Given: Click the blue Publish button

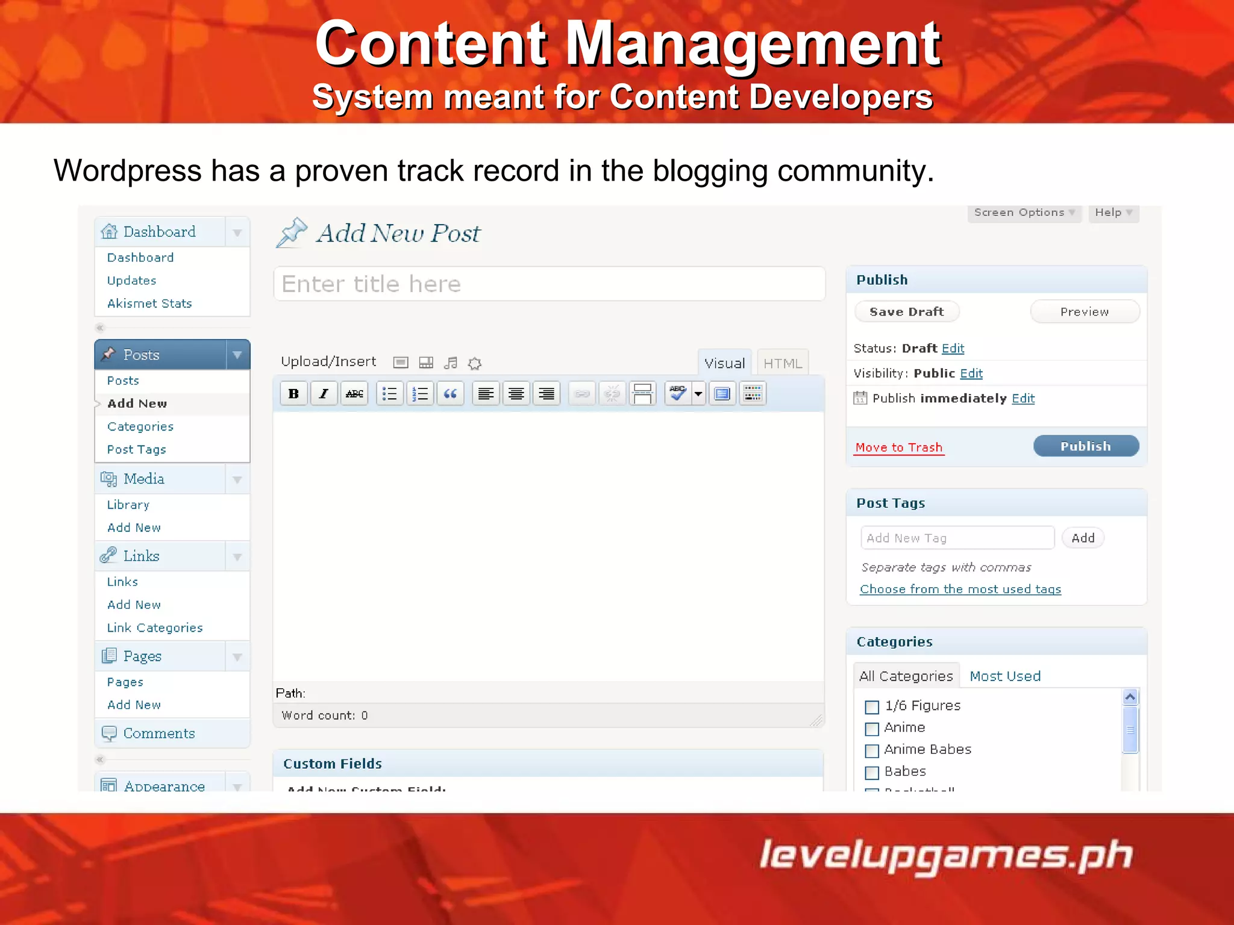Looking at the screenshot, I should pyautogui.click(x=1086, y=446).
